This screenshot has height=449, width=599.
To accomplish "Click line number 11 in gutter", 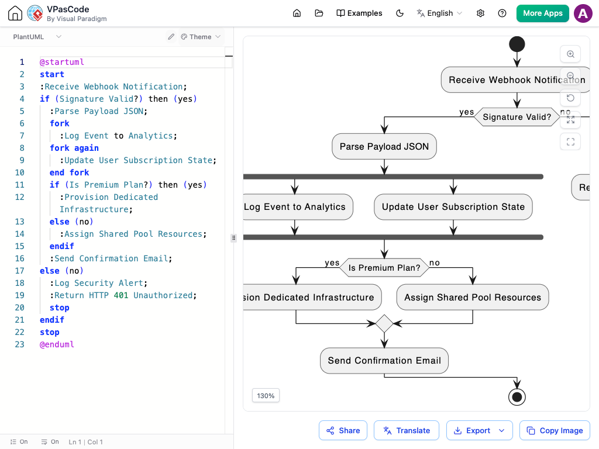I will tap(19, 185).
